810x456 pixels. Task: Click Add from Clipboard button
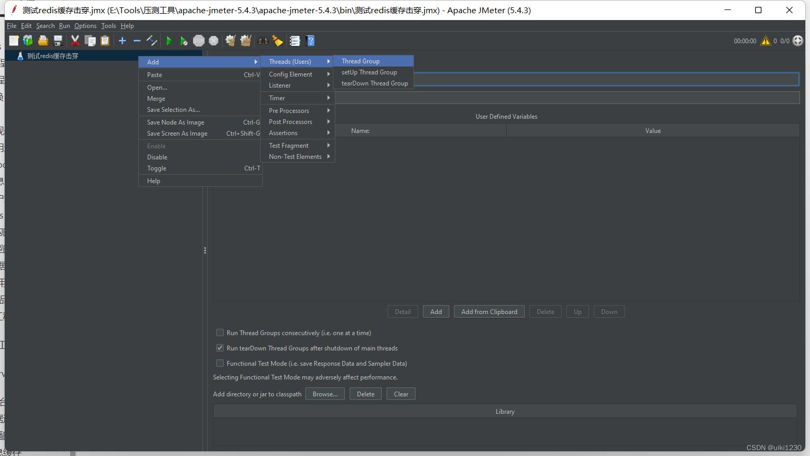coord(489,312)
